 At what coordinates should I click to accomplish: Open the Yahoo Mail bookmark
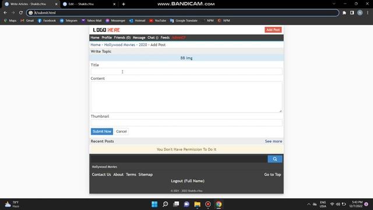click(92, 21)
